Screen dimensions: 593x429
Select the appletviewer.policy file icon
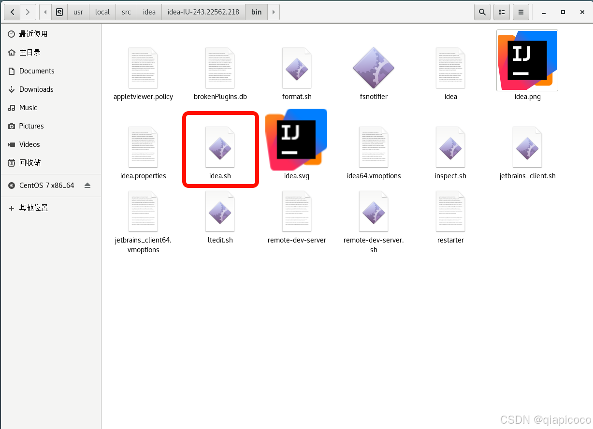(143, 68)
